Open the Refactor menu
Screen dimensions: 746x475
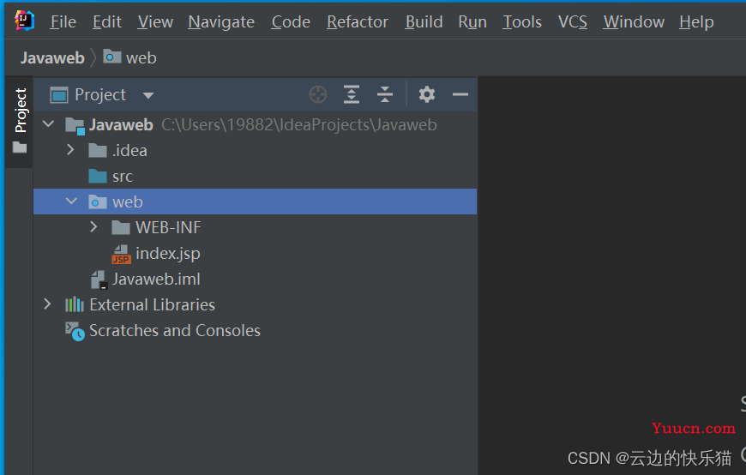358,22
